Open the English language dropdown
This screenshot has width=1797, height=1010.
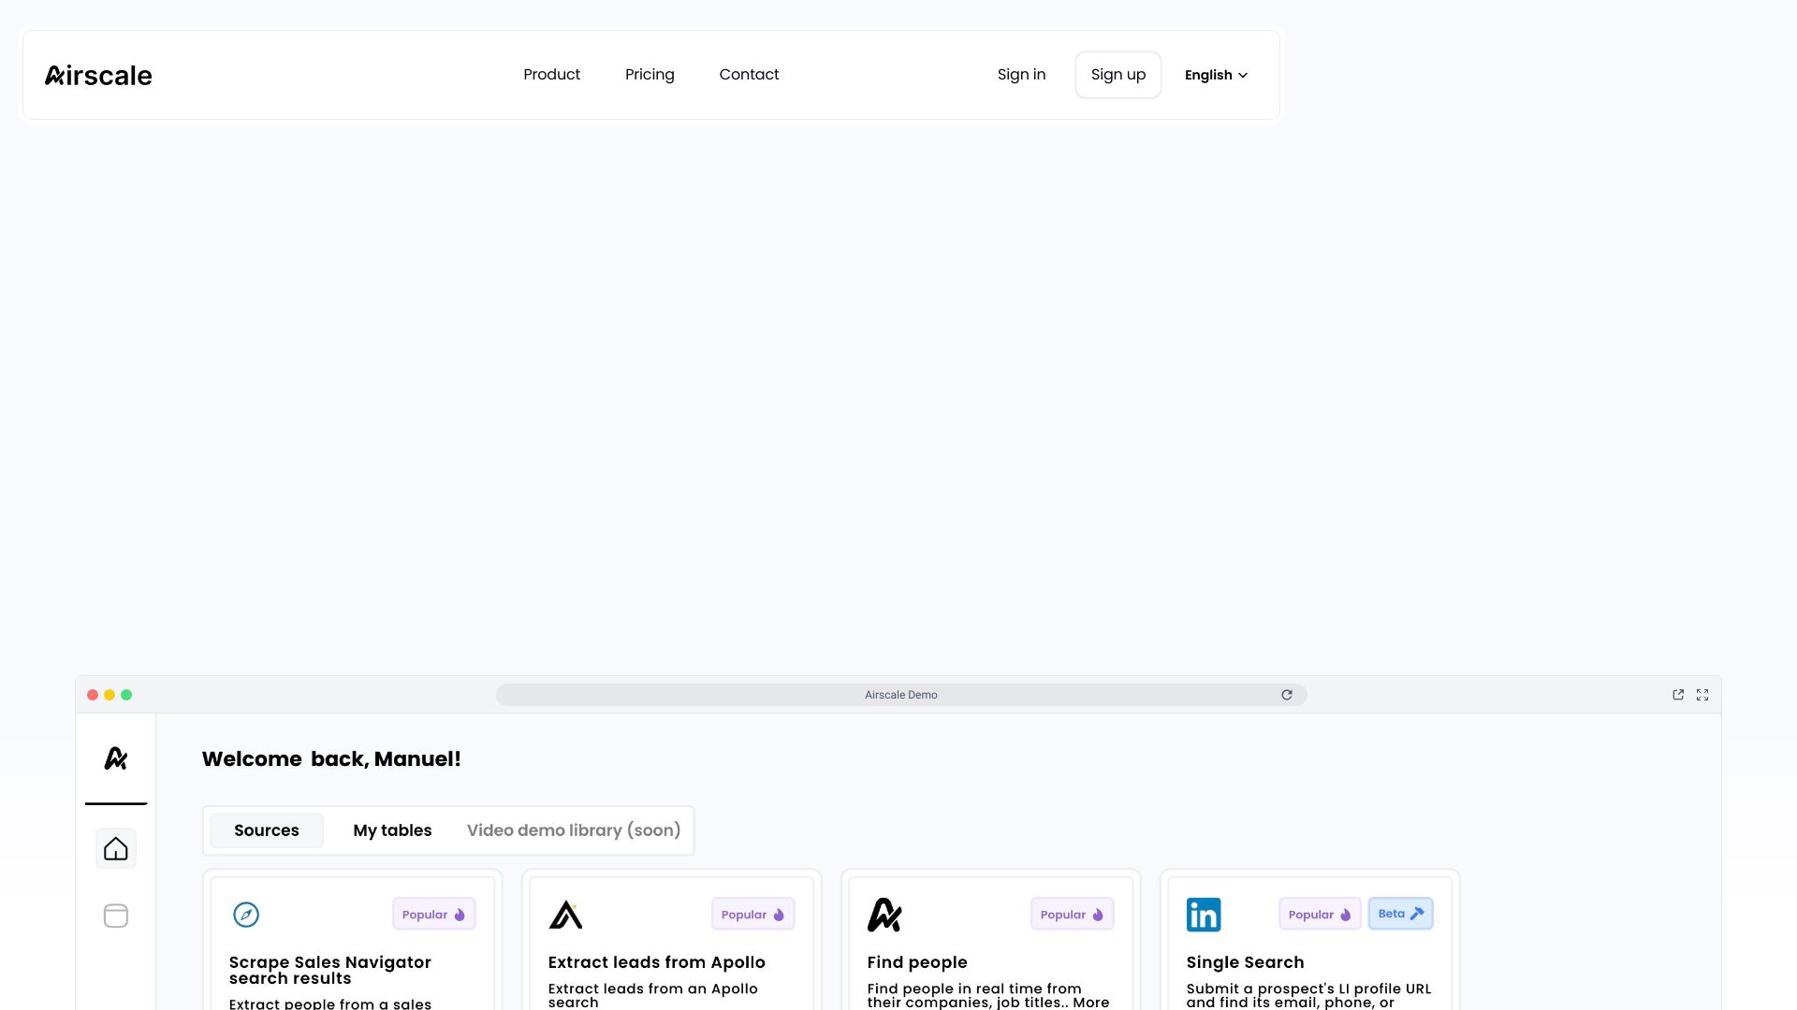(x=1215, y=75)
